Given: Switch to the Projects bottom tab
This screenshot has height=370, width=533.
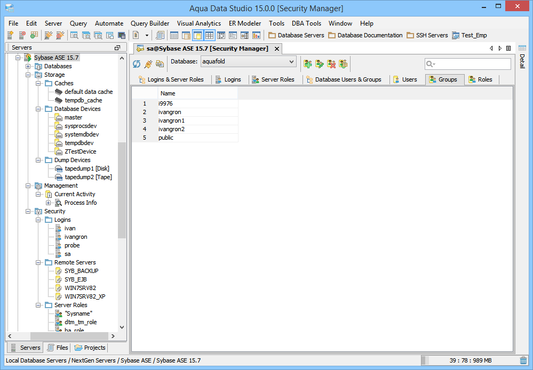Looking at the screenshot, I should [90, 348].
